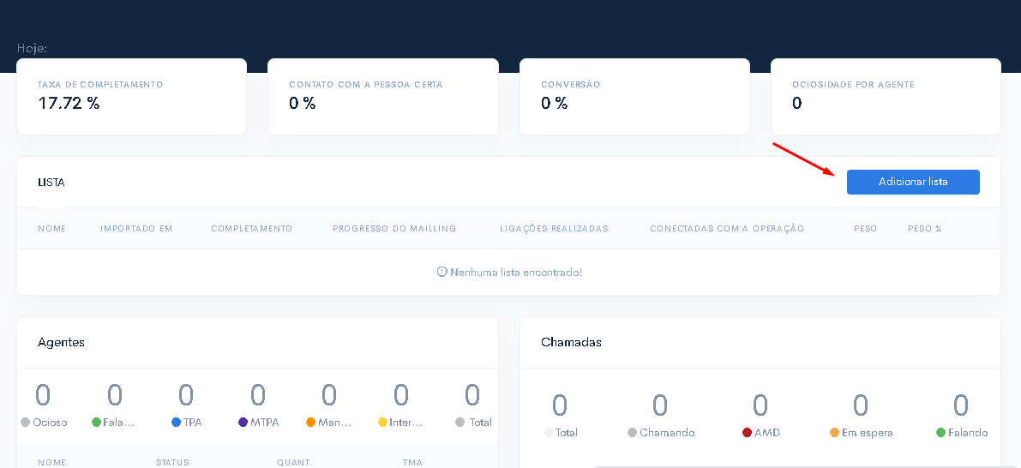
Task: Click the PESO % column header
Action: [x=925, y=229]
